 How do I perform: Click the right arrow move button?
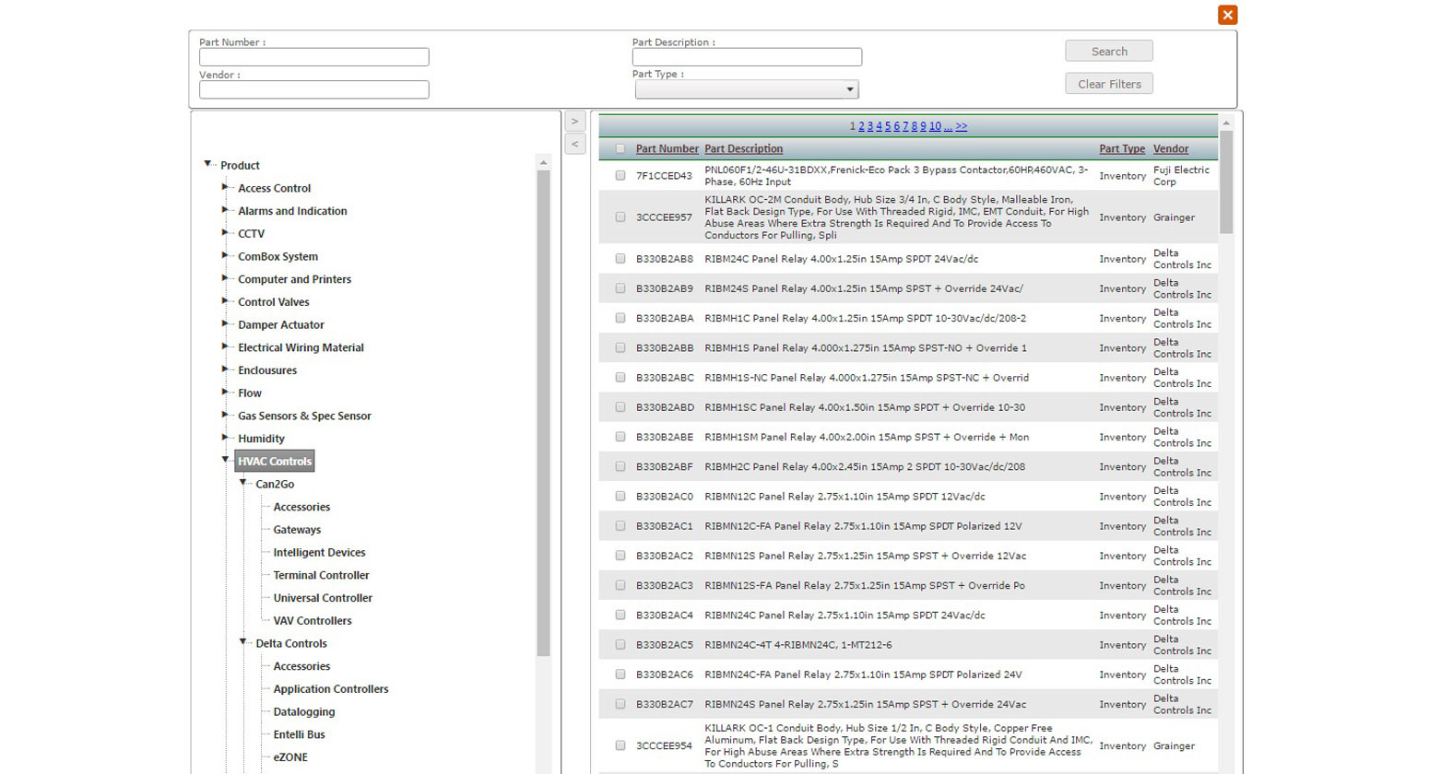pos(574,121)
